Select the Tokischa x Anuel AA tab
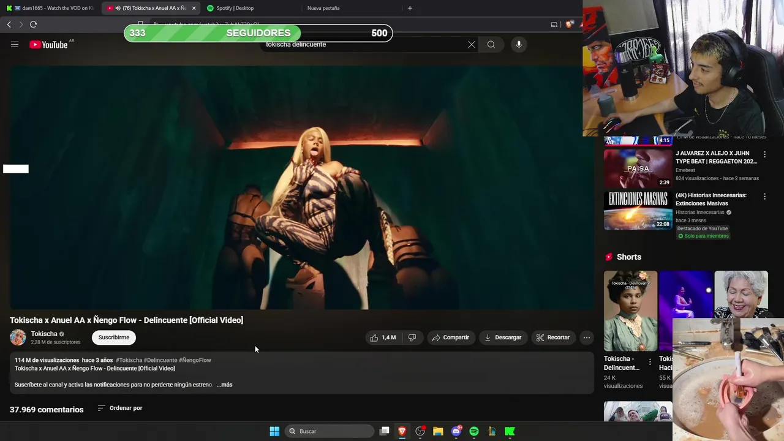The image size is (784, 441). click(x=151, y=8)
